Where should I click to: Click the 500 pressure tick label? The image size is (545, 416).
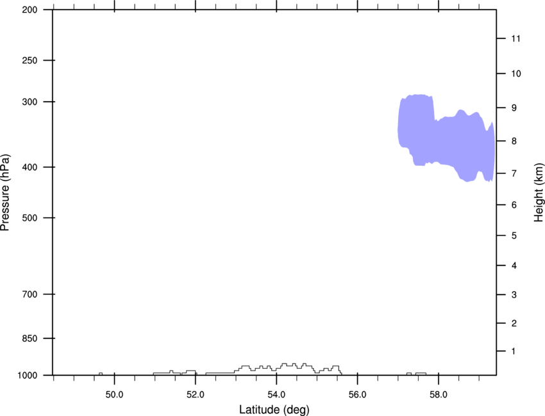[x=29, y=218]
